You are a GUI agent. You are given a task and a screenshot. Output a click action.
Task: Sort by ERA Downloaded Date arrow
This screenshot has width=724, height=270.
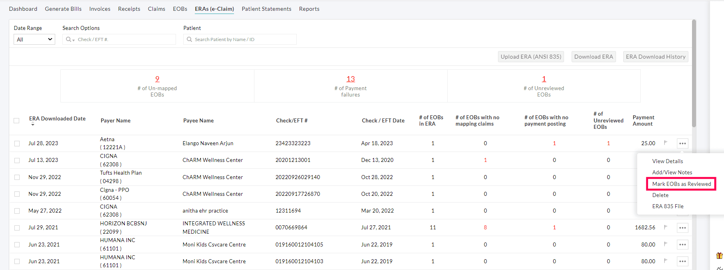(x=33, y=125)
